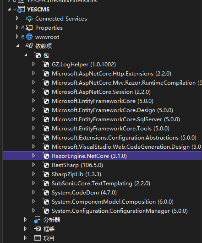Expand the System.CodeDom package arrow
202x243 pixels.
[x=33, y=192]
